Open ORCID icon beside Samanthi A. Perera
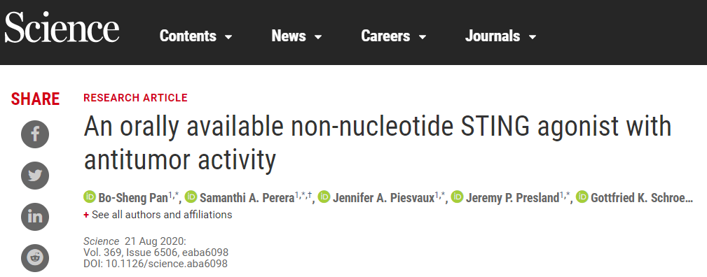707x277 pixels. coord(191,197)
